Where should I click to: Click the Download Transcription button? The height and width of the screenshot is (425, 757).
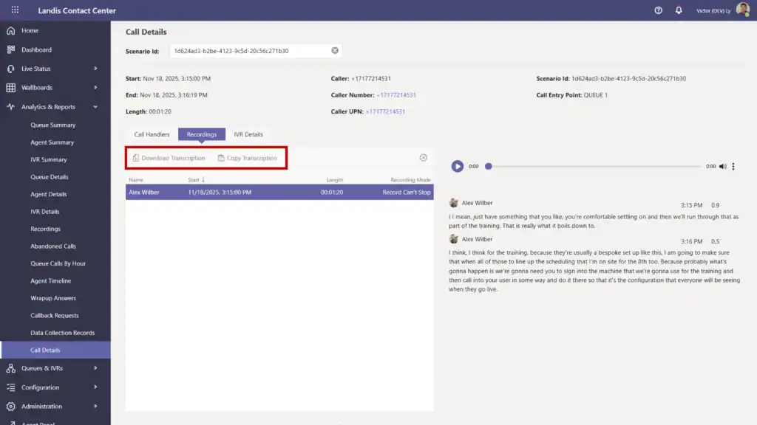tap(169, 158)
